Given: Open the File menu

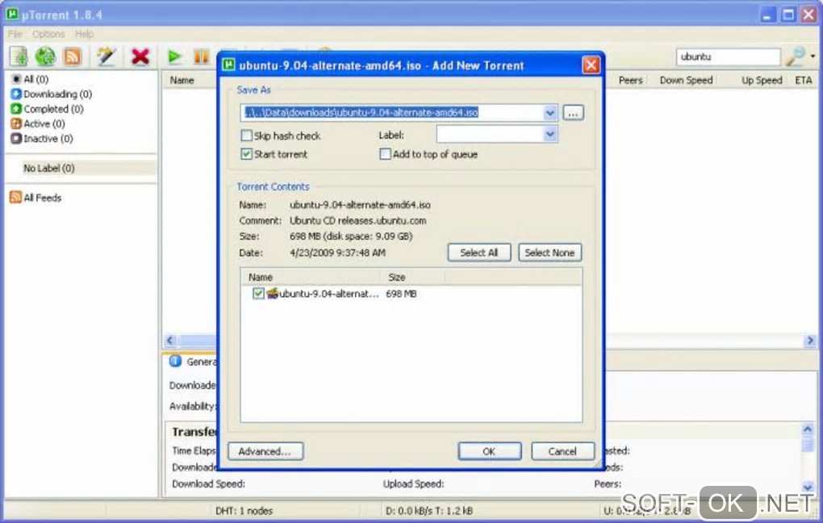Looking at the screenshot, I should coord(15,34).
